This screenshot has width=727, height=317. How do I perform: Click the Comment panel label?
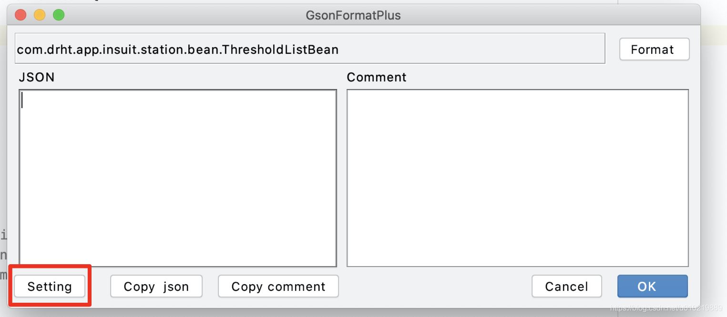(377, 77)
